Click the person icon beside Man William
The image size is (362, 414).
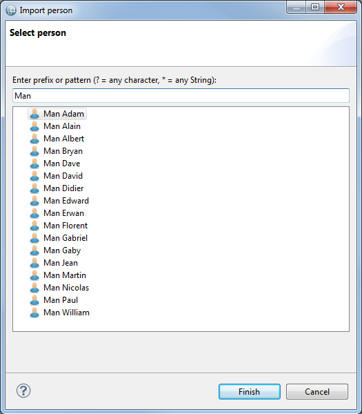tap(34, 313)
